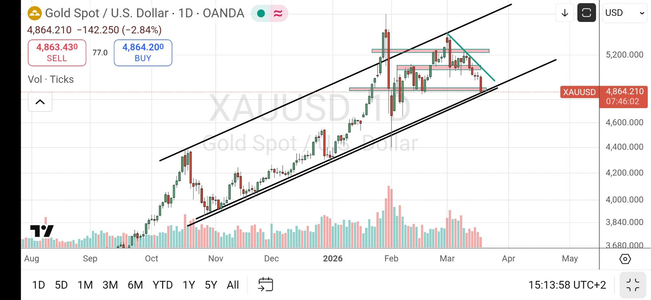Switch to the 6M range
651x300 pixels.
(135, 285)
